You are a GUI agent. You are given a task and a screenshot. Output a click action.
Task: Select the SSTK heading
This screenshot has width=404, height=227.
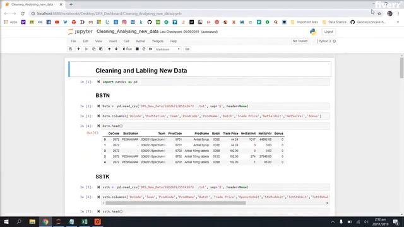(102, 177)
